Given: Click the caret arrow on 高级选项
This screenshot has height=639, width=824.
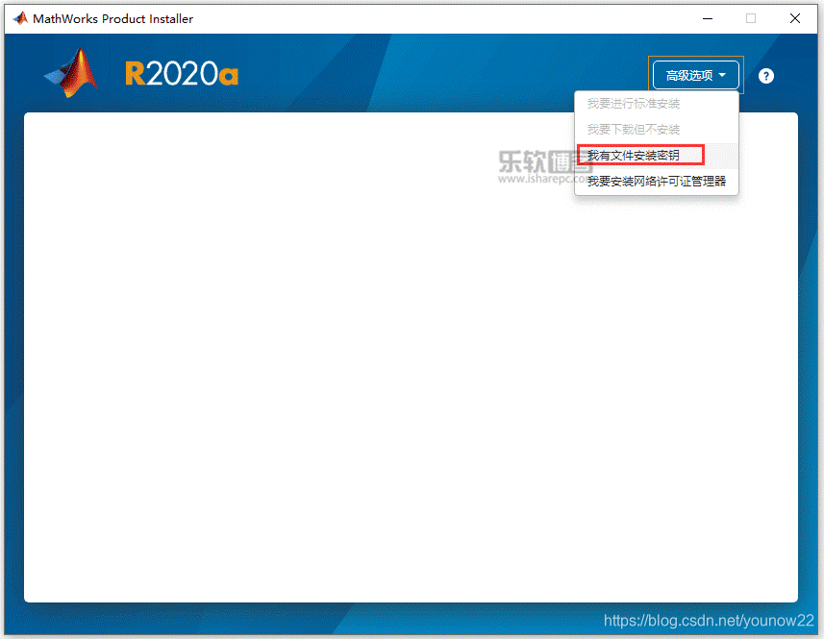Looking at the screenshot, I should tap(722, 75).
